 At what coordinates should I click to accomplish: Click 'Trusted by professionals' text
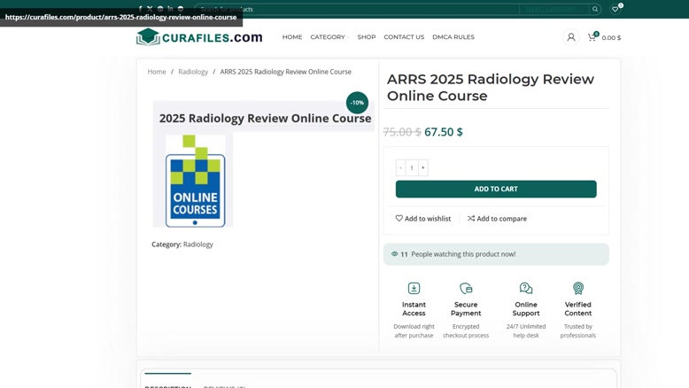pos(578,331)
